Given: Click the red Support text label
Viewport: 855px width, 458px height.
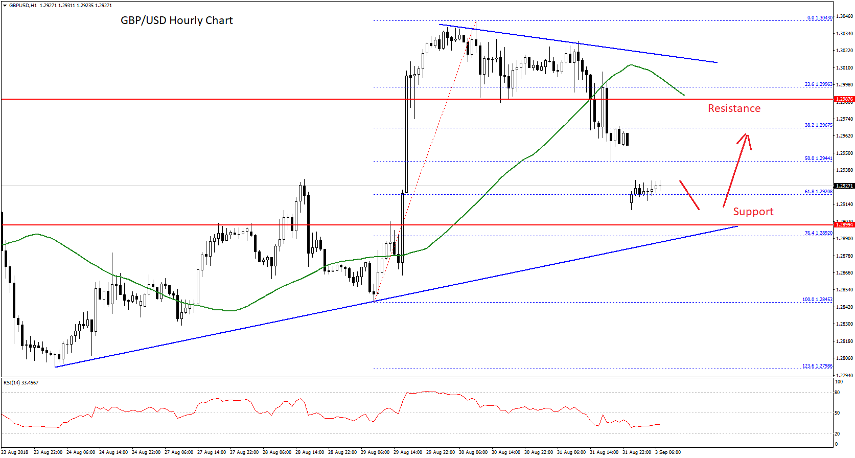Looking at the screenshot, I should click(753, 212).
